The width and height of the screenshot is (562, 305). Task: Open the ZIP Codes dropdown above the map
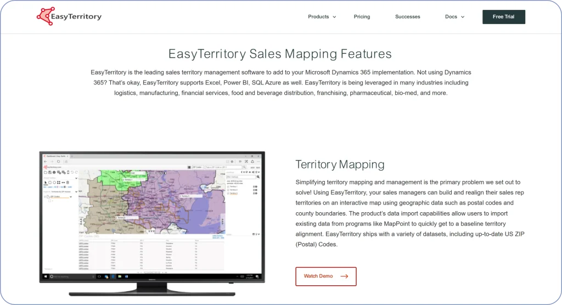tap(198, 167)
